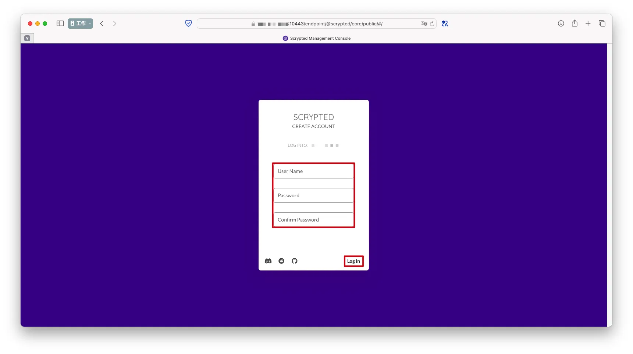Image resolution: width=633 pixels, height=354 pixels.
Task: Toggle the Safari sidebar icon
Action: pos(60,24)
